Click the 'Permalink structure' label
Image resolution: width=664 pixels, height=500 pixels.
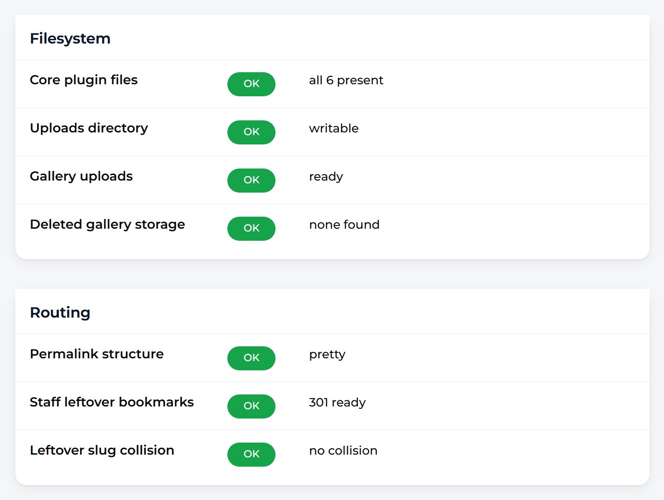point(97,354)
